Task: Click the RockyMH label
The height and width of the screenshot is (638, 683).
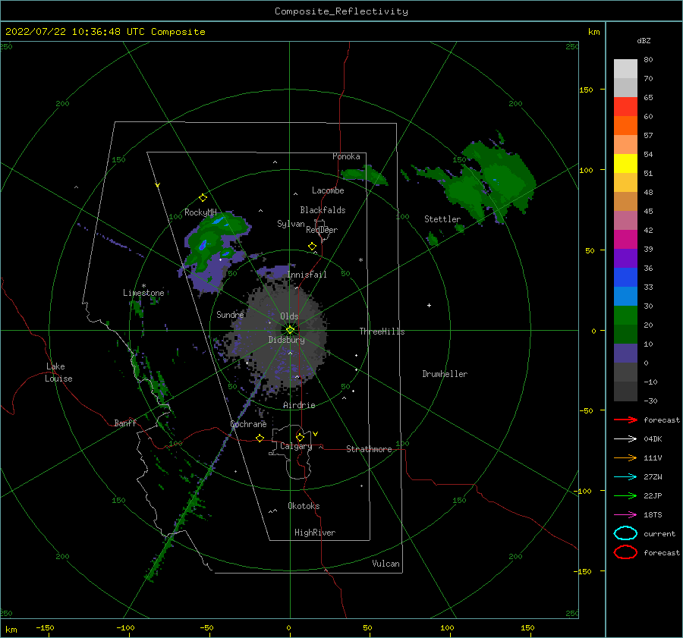Action: pyautogui.click(x=200, y=212)
